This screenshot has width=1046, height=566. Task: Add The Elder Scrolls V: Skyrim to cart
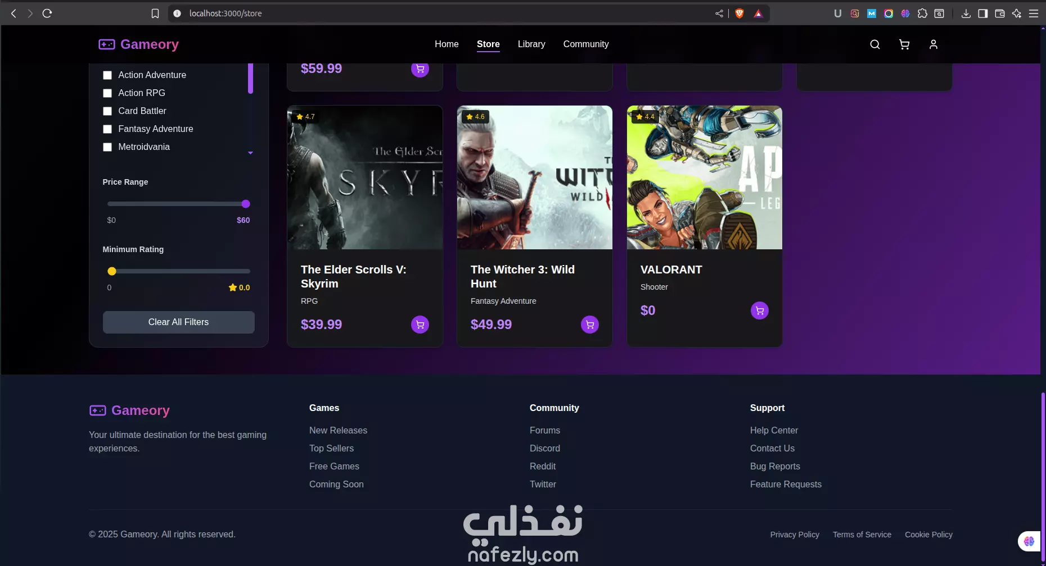420,325
